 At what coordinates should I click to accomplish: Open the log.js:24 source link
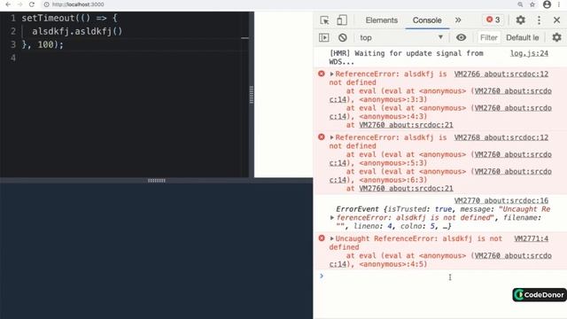tap(529, 53)
